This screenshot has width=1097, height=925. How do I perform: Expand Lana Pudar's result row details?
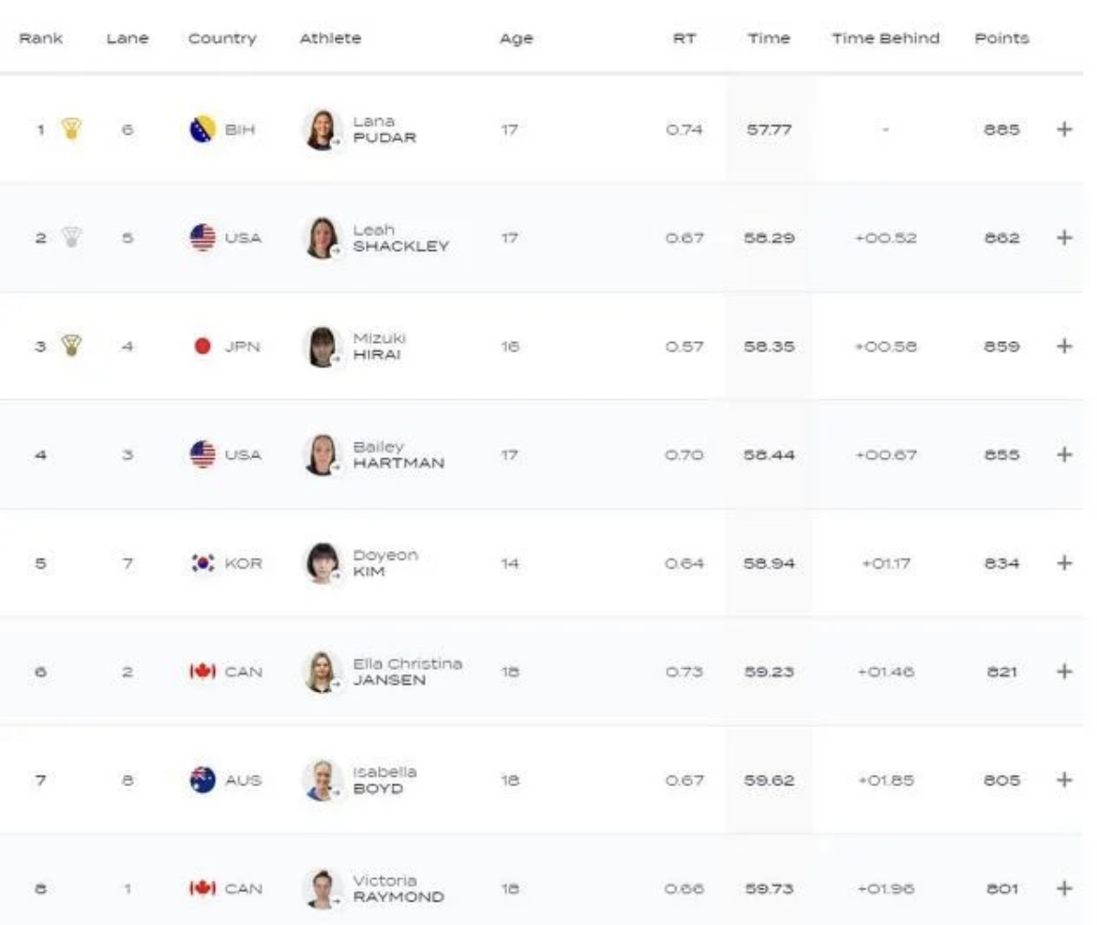coord(1064,129)
